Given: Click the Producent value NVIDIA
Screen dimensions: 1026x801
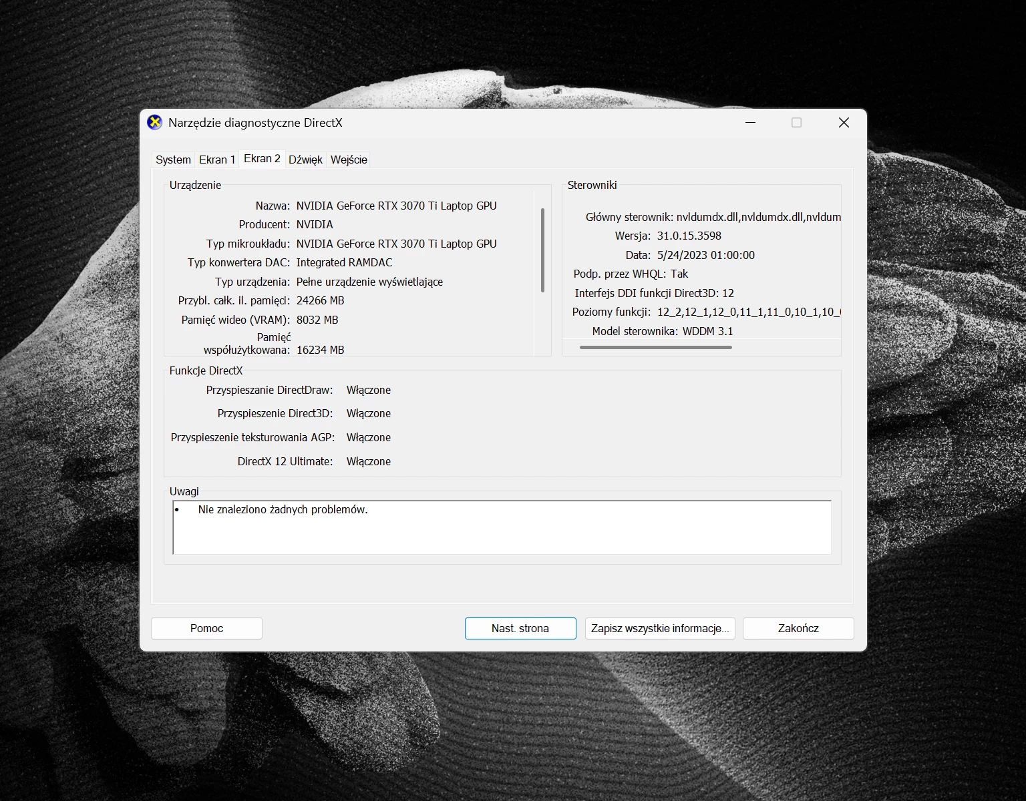Looking at the screenshot, I should tap(315, 224).
